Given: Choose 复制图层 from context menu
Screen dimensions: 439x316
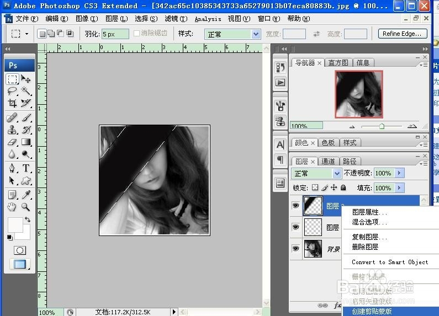Looking at the screenshot, I should [369, 237].
